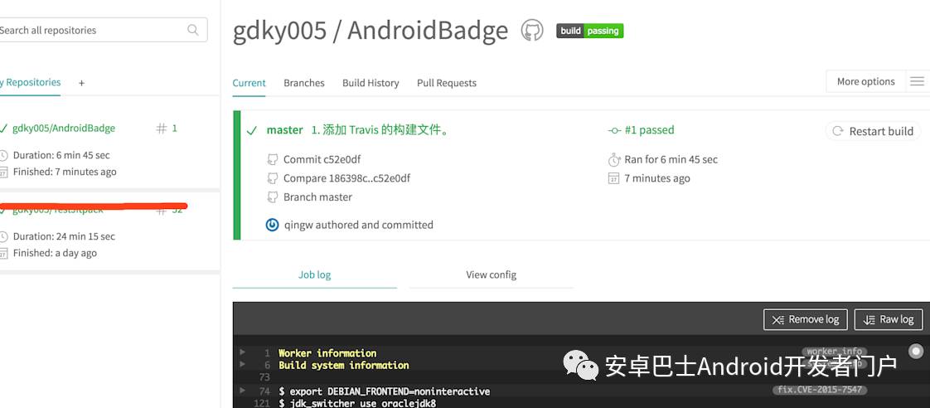930x408 pixels.
Task: Click 'qingw authored and committed' text
Action: [359, 225]
